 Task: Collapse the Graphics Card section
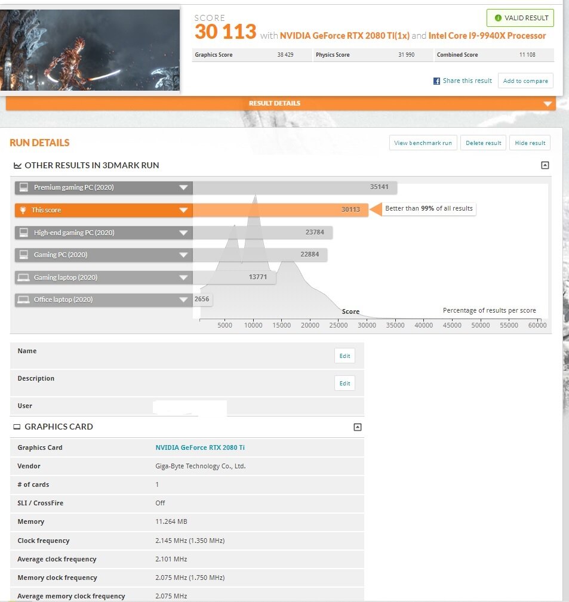click(x=357, y=427)
